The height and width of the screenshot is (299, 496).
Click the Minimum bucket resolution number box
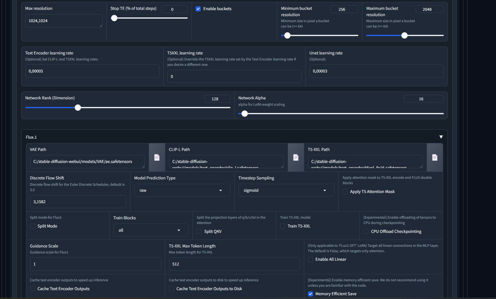click(344, 9)
